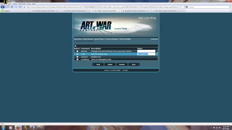This screenshot has height=130, width=232.
Task: Click the search magnifier icon in Google box
Action: coord(230,7)
